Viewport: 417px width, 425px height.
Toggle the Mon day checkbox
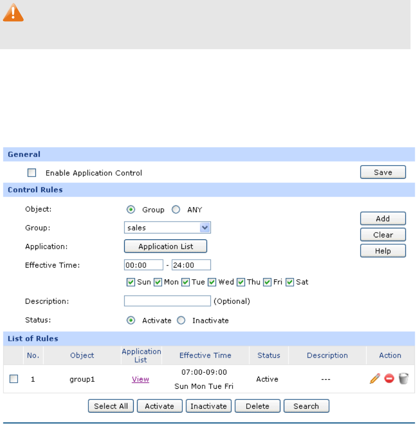158,282
